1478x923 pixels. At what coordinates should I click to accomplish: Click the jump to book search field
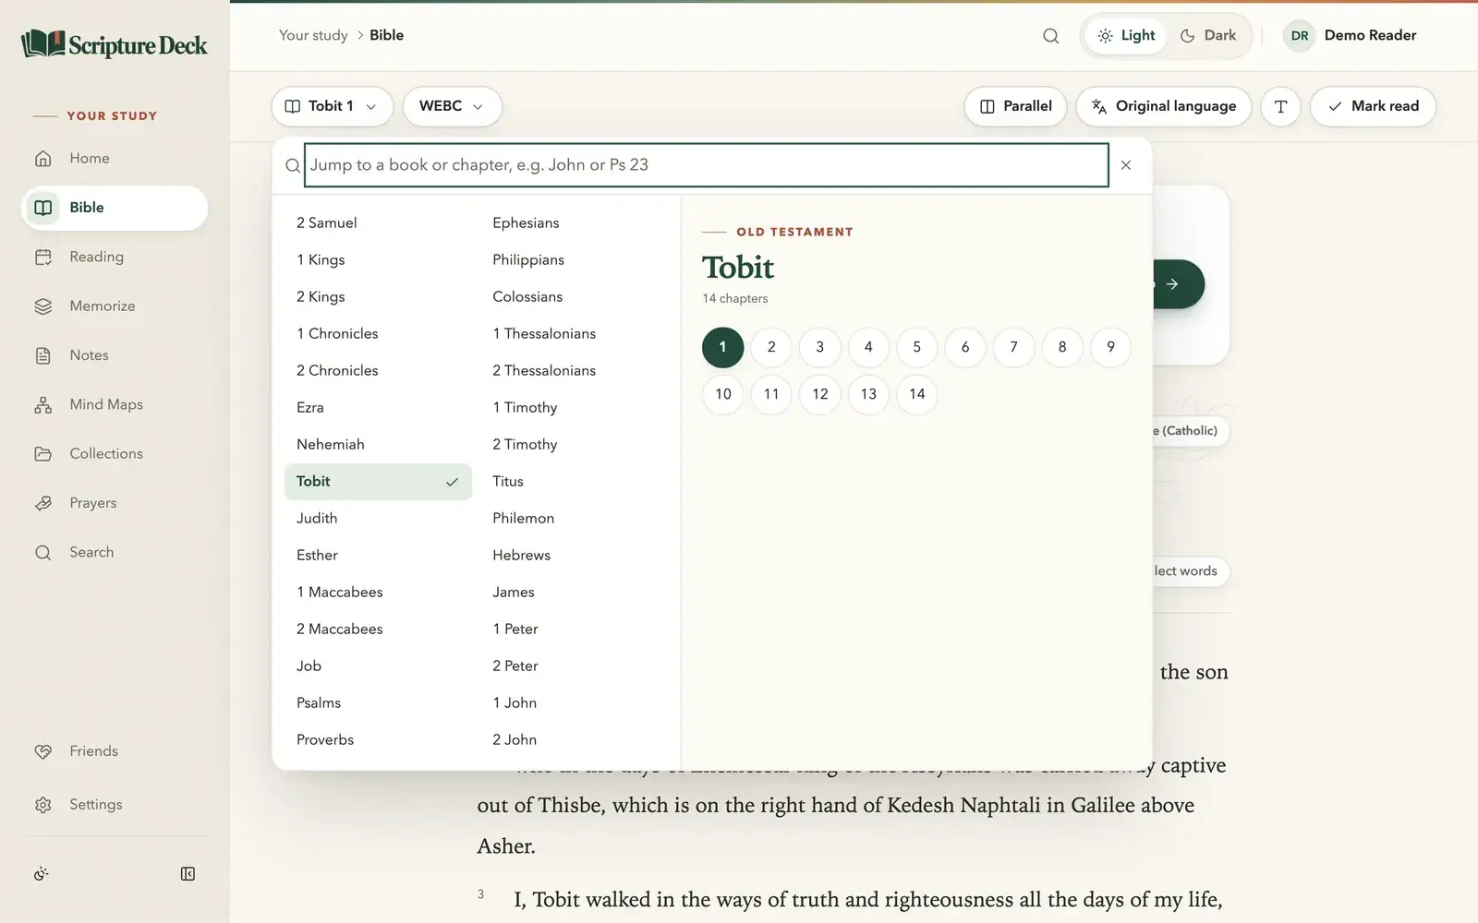coord(707,165)
